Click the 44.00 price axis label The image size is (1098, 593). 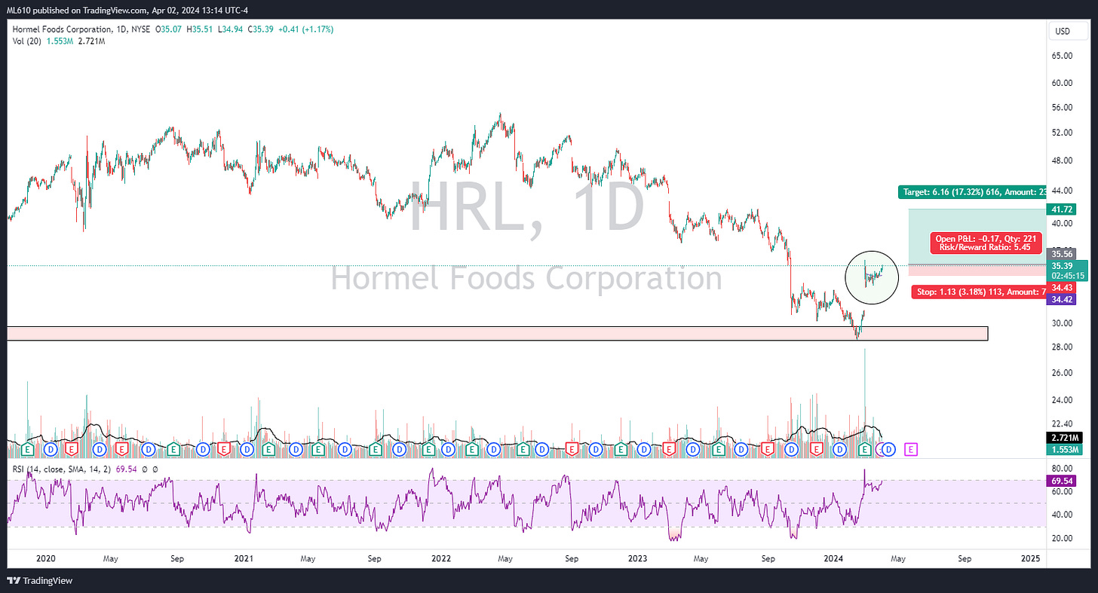tap(1063, 192)
